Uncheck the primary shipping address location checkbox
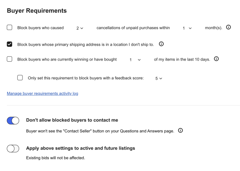240x171 pixels. (x=10, y=44)
